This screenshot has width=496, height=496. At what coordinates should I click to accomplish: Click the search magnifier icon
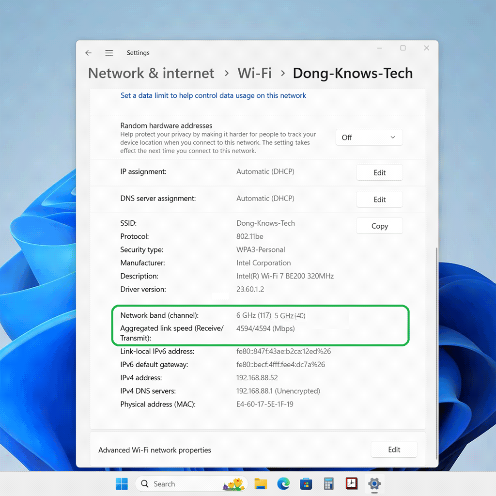pos(144,484)
